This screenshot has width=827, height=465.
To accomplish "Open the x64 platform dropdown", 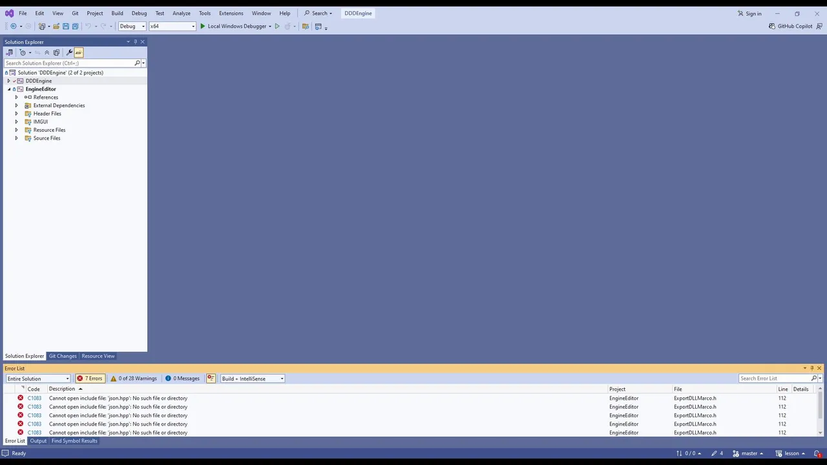I will [173, 26].
